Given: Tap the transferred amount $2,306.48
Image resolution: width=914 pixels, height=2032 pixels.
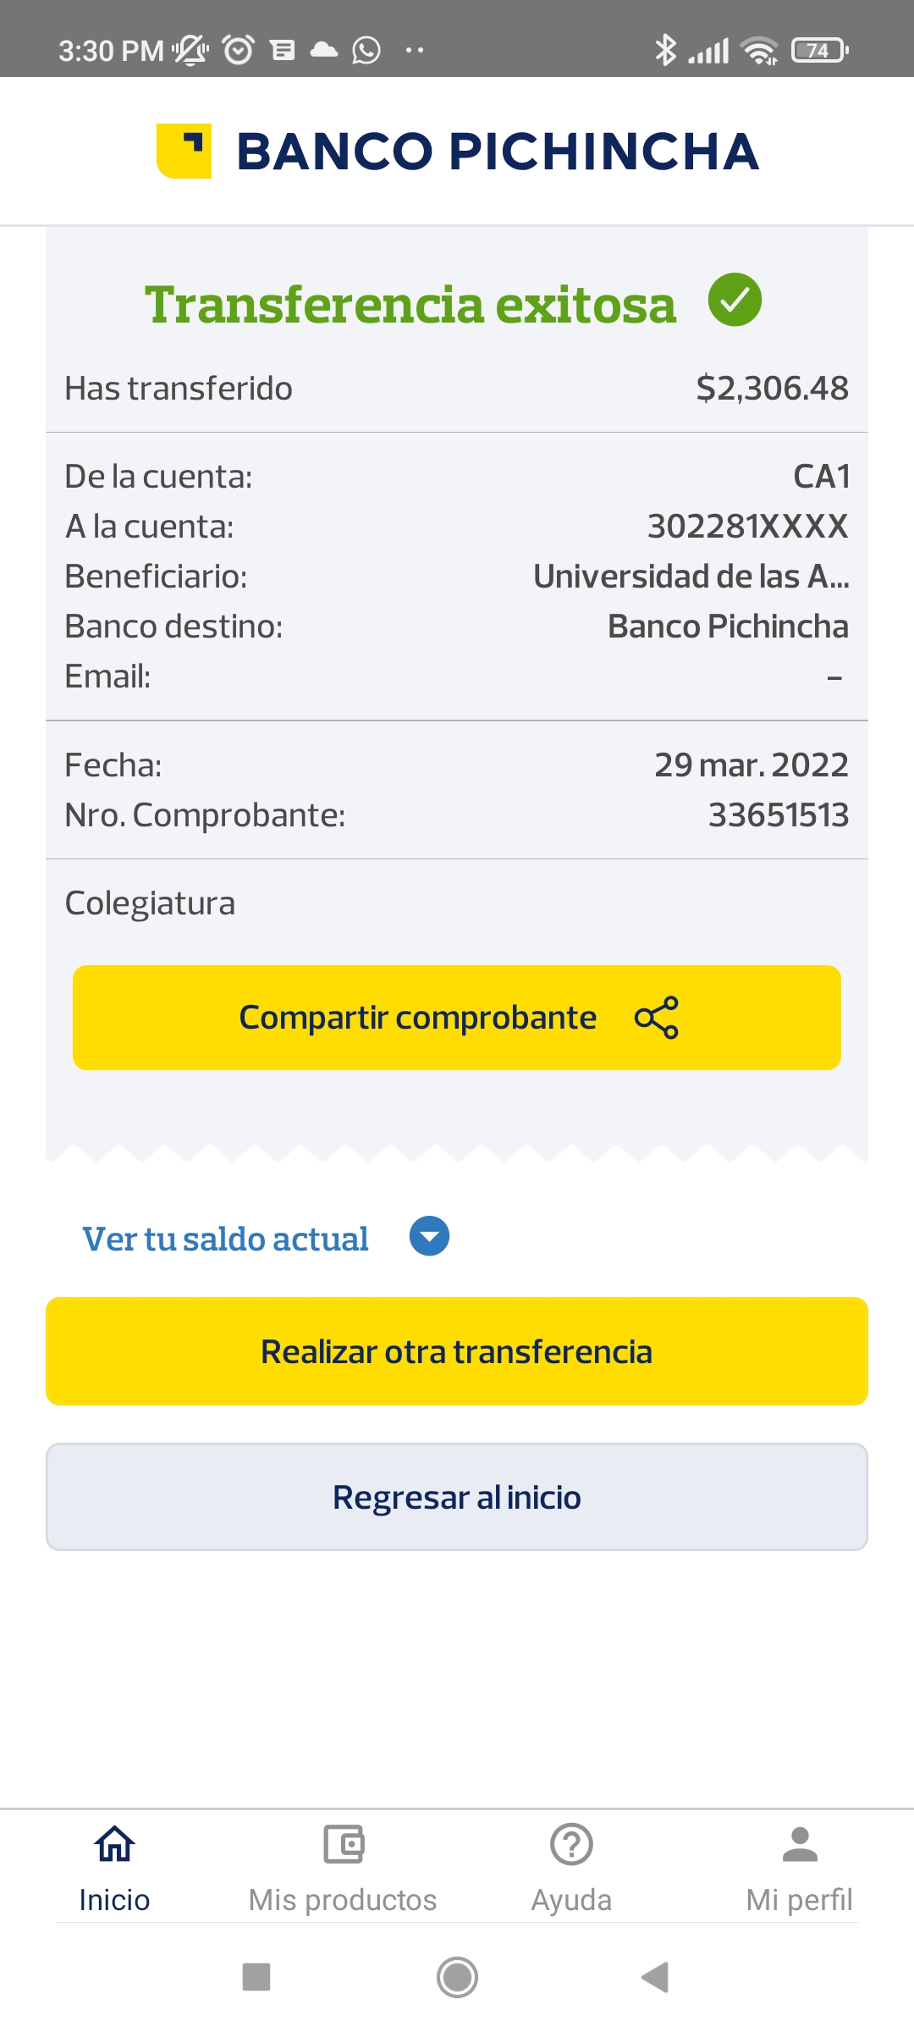Looking at the screenshot, I should pos(772,389).
